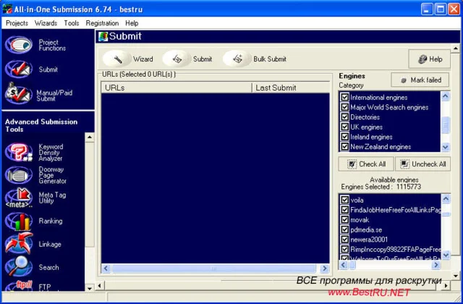Uncheck International engines category

click(x=344, y=97)
